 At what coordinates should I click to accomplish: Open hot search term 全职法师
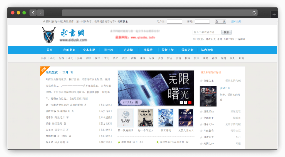[229, 39]
